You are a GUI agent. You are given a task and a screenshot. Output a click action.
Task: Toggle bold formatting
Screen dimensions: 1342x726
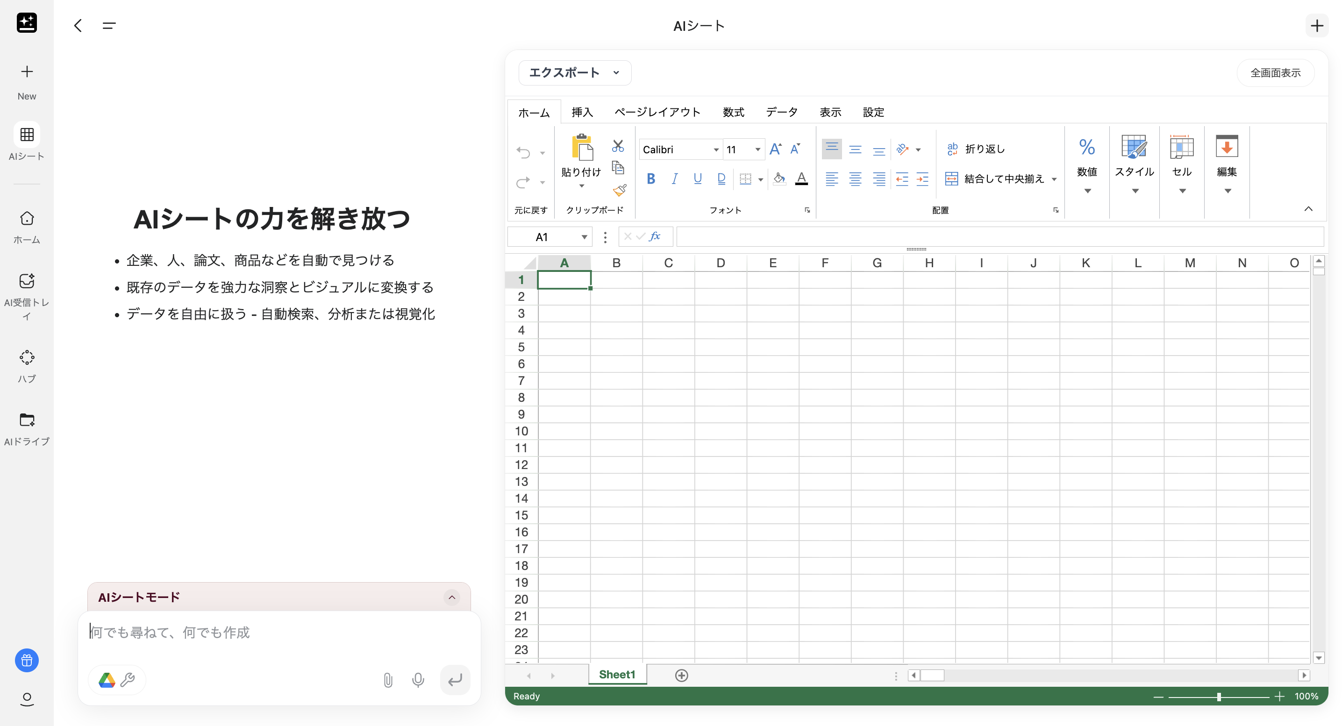click(651, 178)
